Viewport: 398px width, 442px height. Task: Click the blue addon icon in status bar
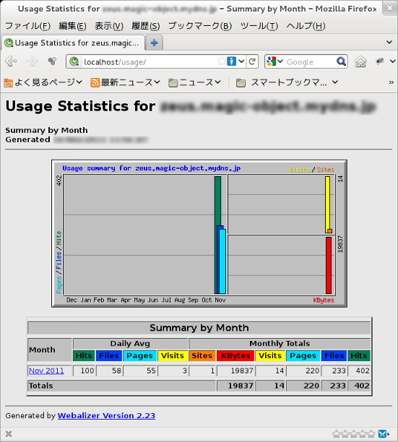pyautogui.click(x=382, y=433)
